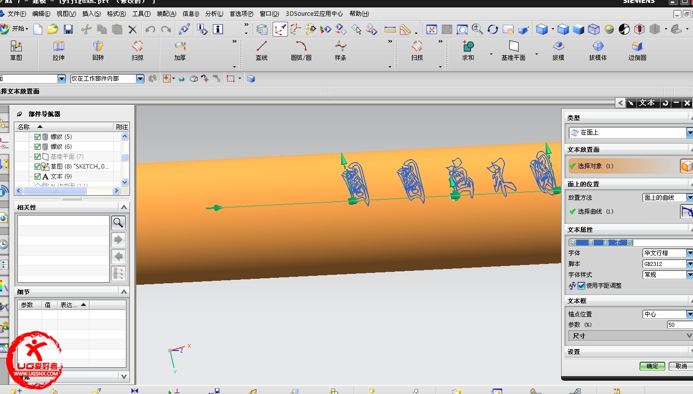
Task: Click the 确定 button
Action: (x=652, y=366)
